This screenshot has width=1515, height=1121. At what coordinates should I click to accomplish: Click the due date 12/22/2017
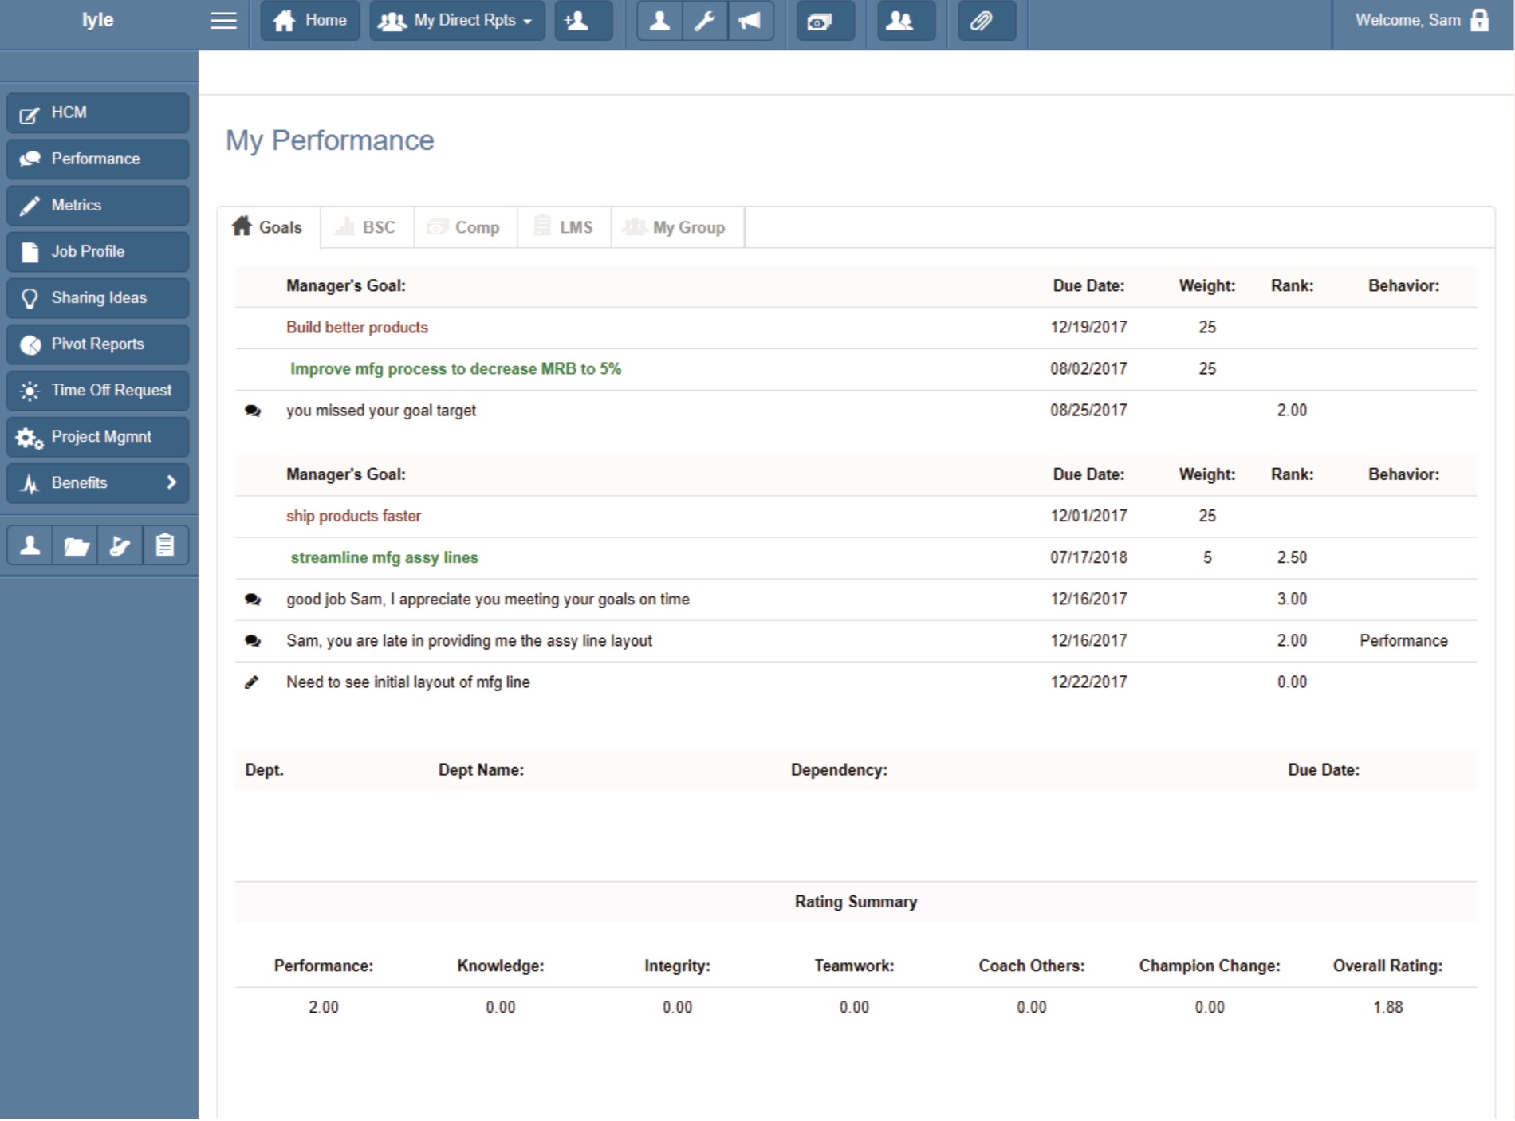[1088, 682]
